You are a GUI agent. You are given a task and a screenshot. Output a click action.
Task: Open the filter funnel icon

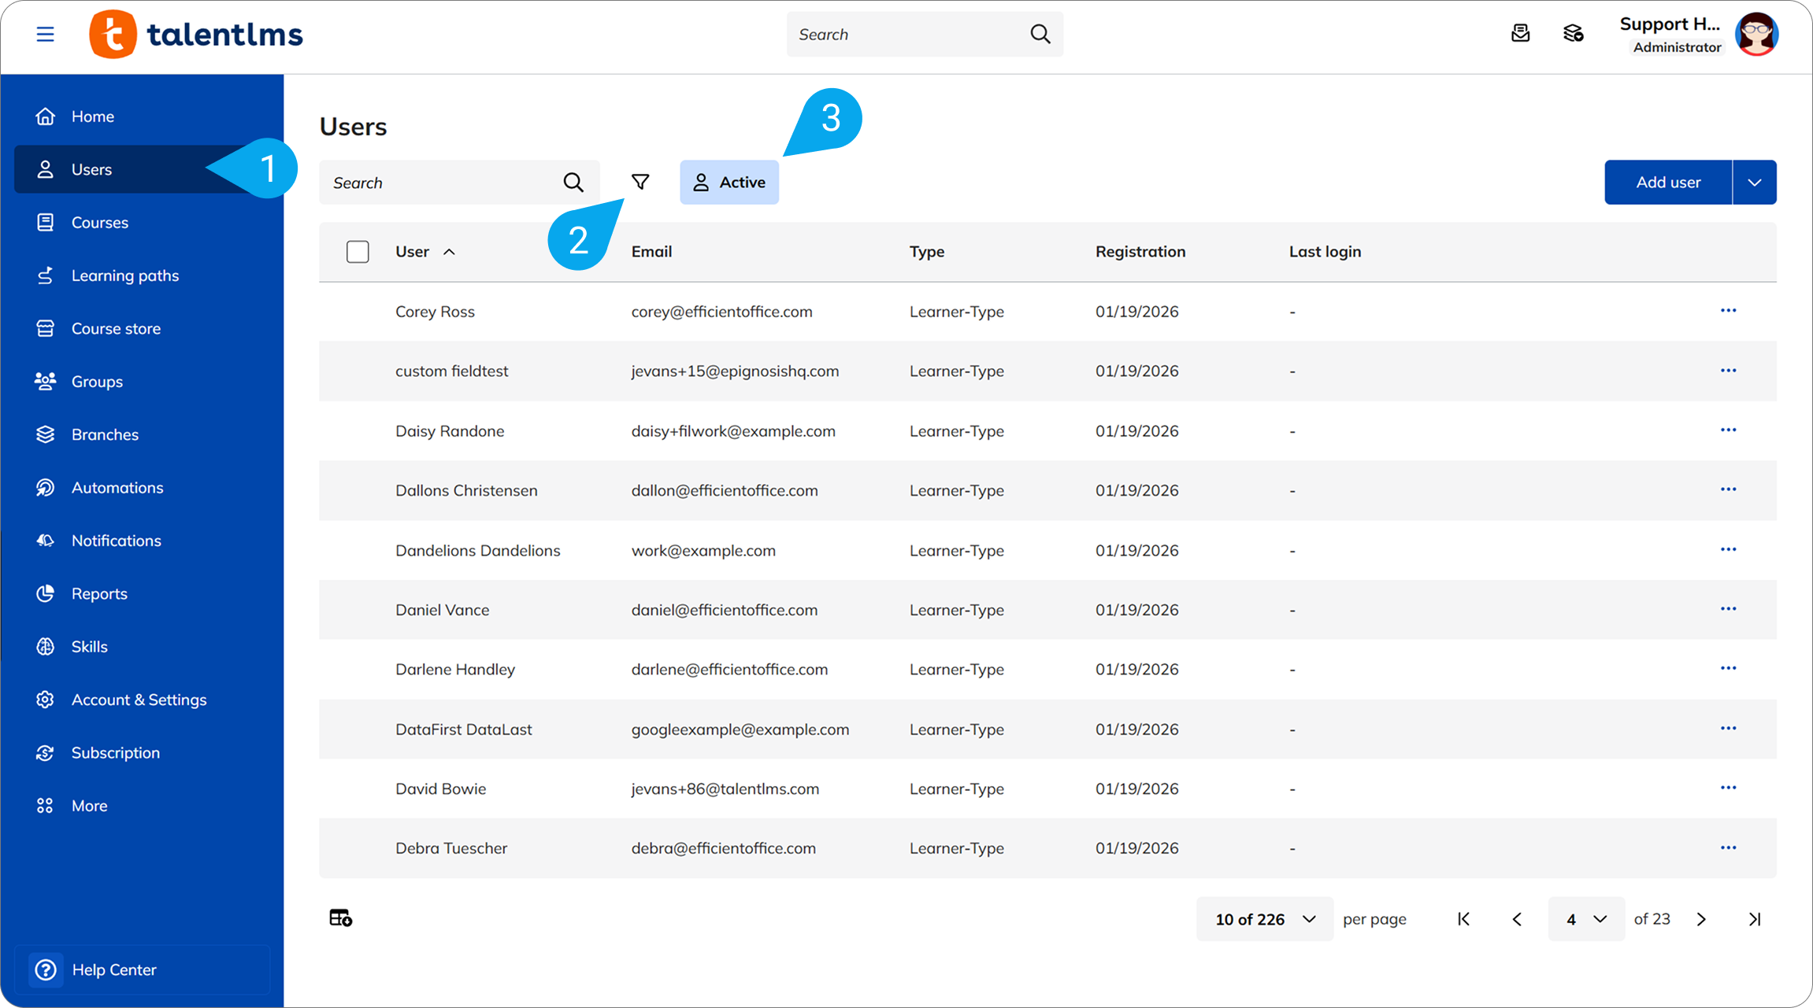tap(640, 183)
